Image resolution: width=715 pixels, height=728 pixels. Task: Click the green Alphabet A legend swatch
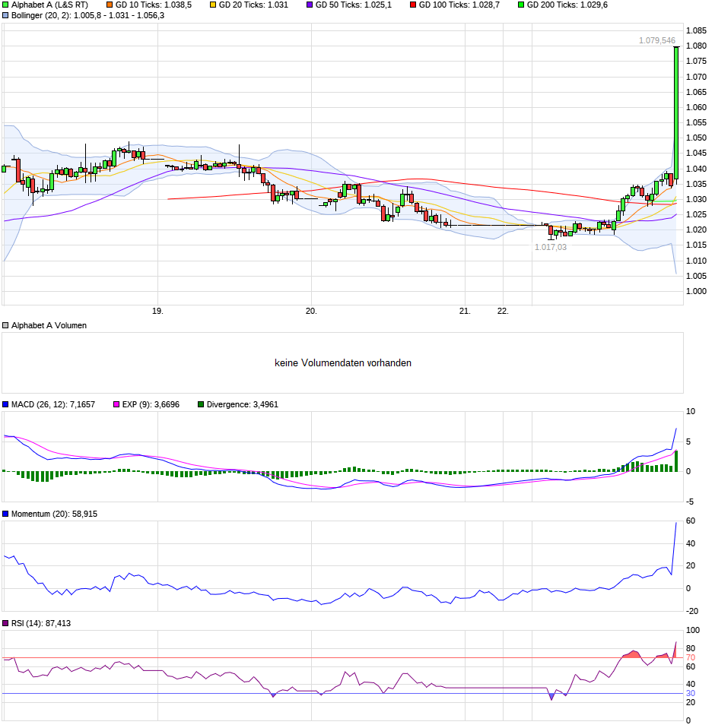pos(5,5)
